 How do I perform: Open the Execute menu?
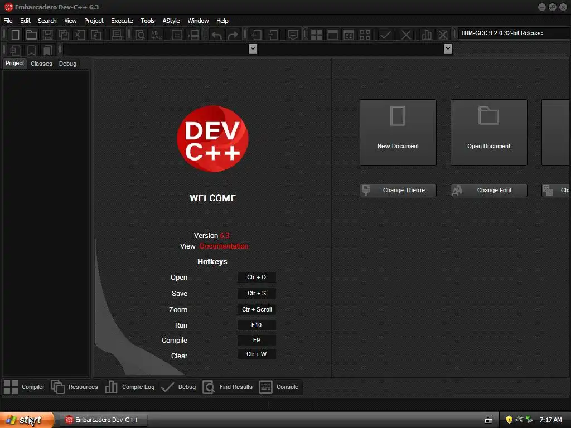point(122,21)
